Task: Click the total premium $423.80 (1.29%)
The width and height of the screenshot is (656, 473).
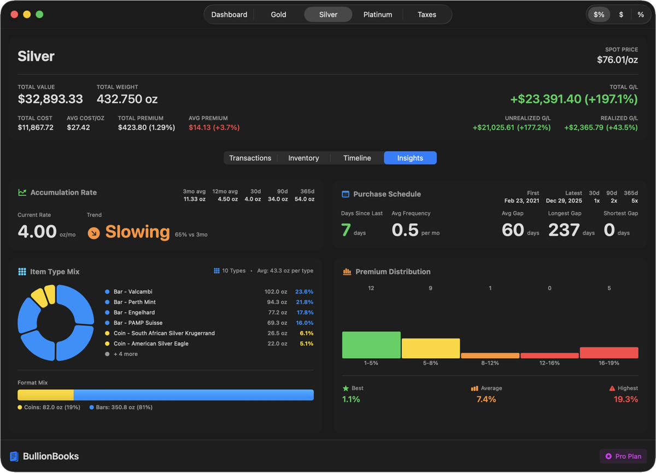Action: point(147,127)
